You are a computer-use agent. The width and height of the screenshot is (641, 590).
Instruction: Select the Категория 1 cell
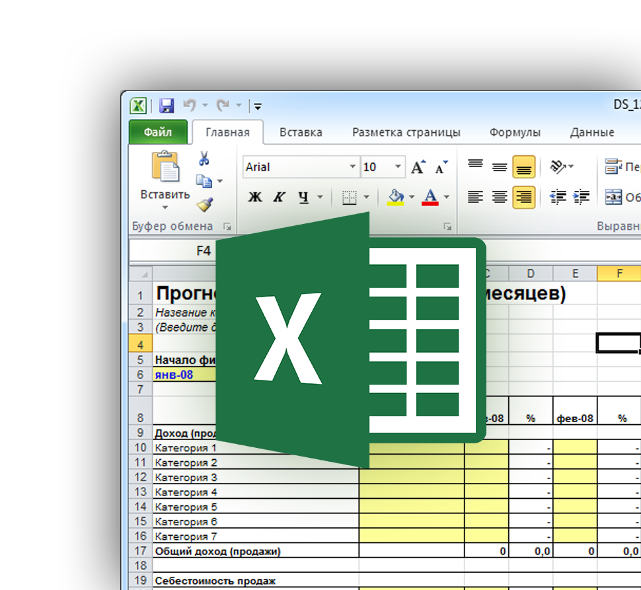point(256,448)
